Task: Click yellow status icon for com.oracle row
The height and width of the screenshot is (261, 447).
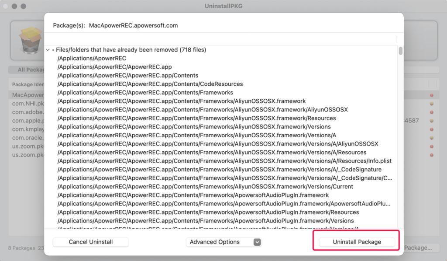Action: [x=432, y=138]
